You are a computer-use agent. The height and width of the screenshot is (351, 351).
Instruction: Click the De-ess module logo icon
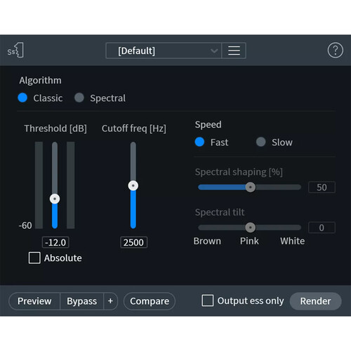point(15,50)
